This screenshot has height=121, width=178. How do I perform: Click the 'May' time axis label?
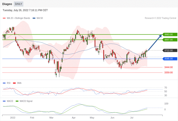(92, 118)
